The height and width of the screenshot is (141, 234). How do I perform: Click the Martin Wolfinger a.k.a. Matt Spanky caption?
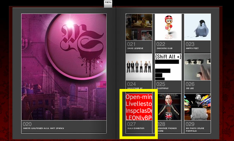(x=43, y=128)
